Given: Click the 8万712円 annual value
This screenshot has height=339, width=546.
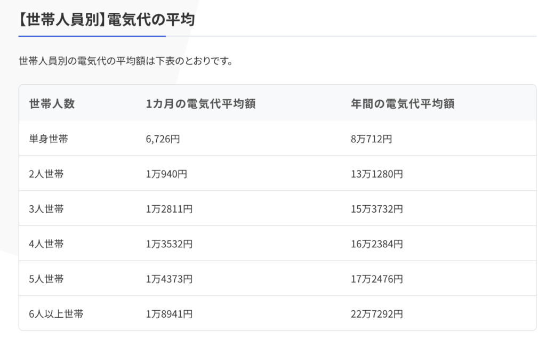Looking at the screenshot, I should (371, 139).
